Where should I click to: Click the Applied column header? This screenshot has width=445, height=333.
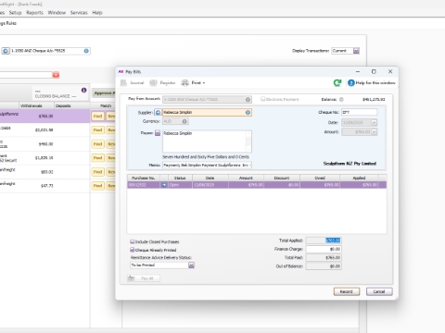(359, 178)
